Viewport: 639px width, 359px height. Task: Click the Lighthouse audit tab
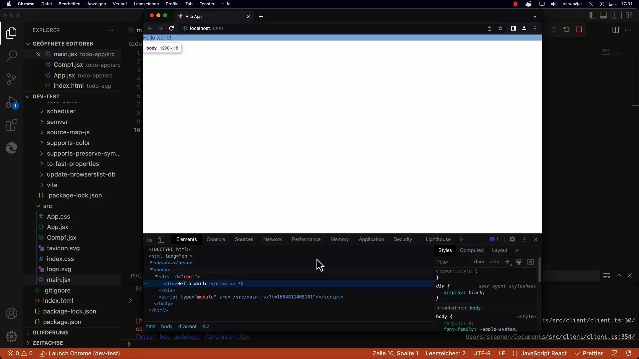point(438,239)
